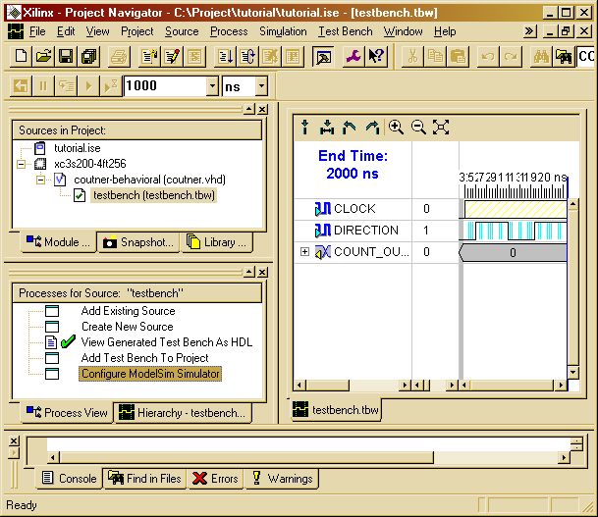Switch to the Library view tab
The image size is (598, 517).
coord(217,242)
